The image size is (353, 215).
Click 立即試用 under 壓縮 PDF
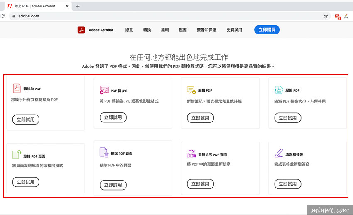[x=288, y=118]
